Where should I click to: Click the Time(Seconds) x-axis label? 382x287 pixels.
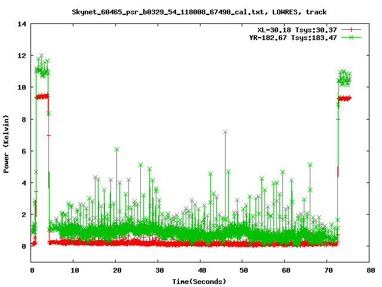(199, 282)
